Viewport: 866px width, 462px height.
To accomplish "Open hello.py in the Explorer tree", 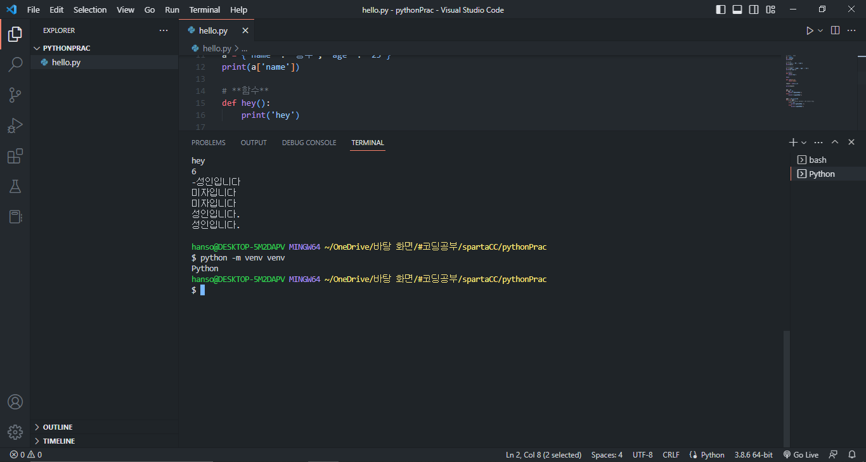I will point(104,62).
